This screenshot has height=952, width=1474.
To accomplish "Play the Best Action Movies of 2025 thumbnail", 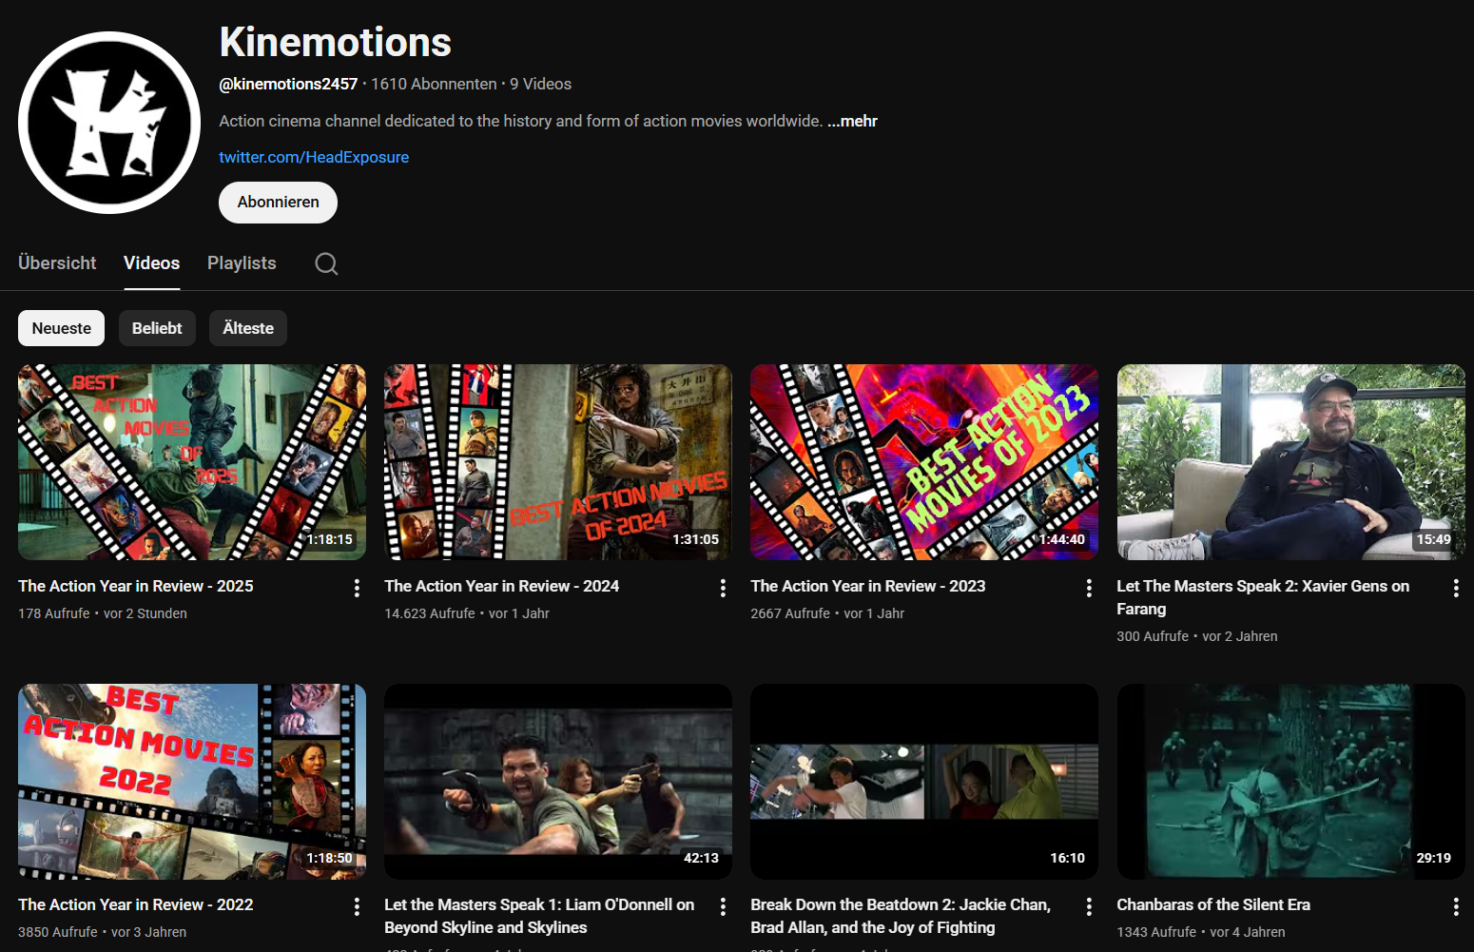I will (192, 462).
